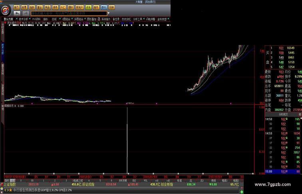Viewport: 302px width, 194px height.
Task: Click the envelope icon at bottom left
Action: pos(2,189)
